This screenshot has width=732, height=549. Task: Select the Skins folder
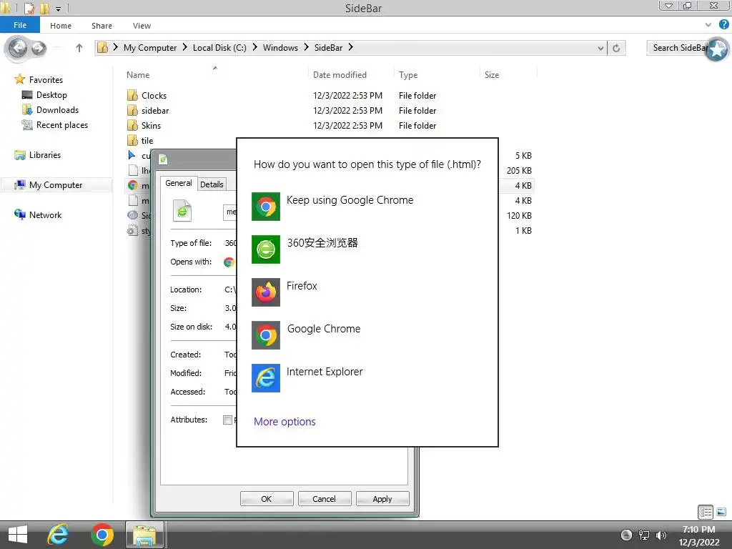tap(151, 126)
